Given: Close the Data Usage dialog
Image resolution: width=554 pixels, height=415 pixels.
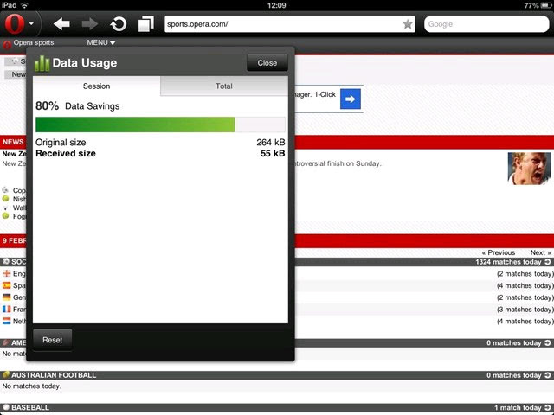Looking at the screenshot, I should point(267,63).
